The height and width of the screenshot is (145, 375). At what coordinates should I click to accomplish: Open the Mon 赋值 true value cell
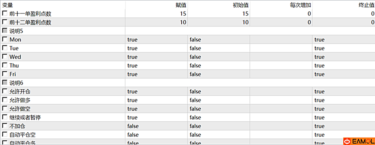(x=156, y=39)
